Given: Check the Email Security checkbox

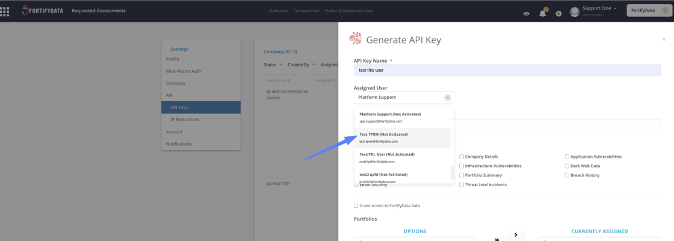Looking at the screenshot, I should point(356,185).
